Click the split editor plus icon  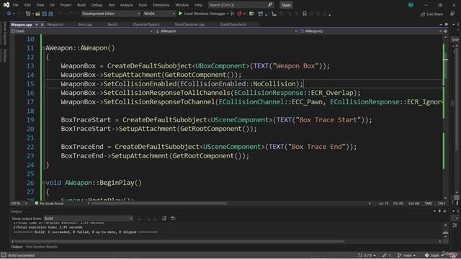pyautogui.click(x=445, y=31)
